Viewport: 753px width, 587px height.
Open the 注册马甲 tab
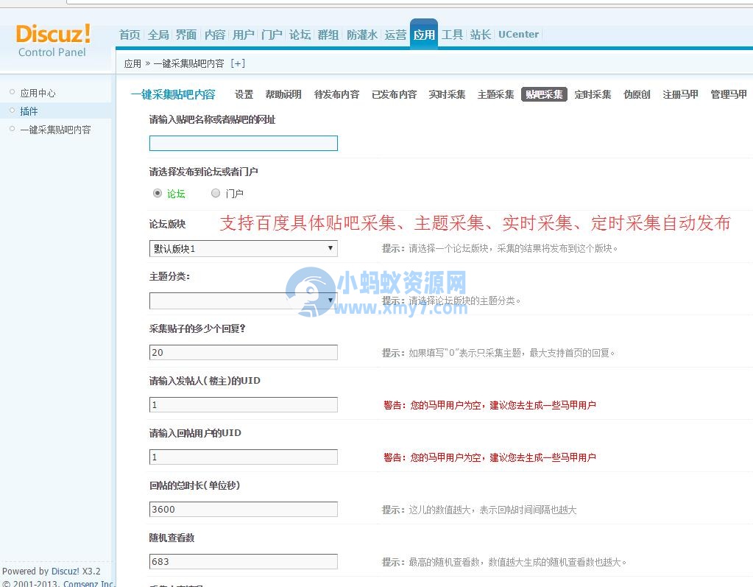[x=679, y=94]
